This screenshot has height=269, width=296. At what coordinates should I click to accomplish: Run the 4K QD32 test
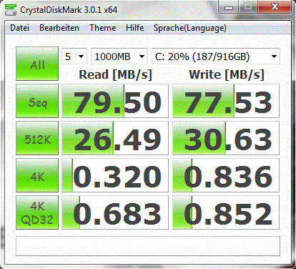pyautogui.click(x=37, y=212)
